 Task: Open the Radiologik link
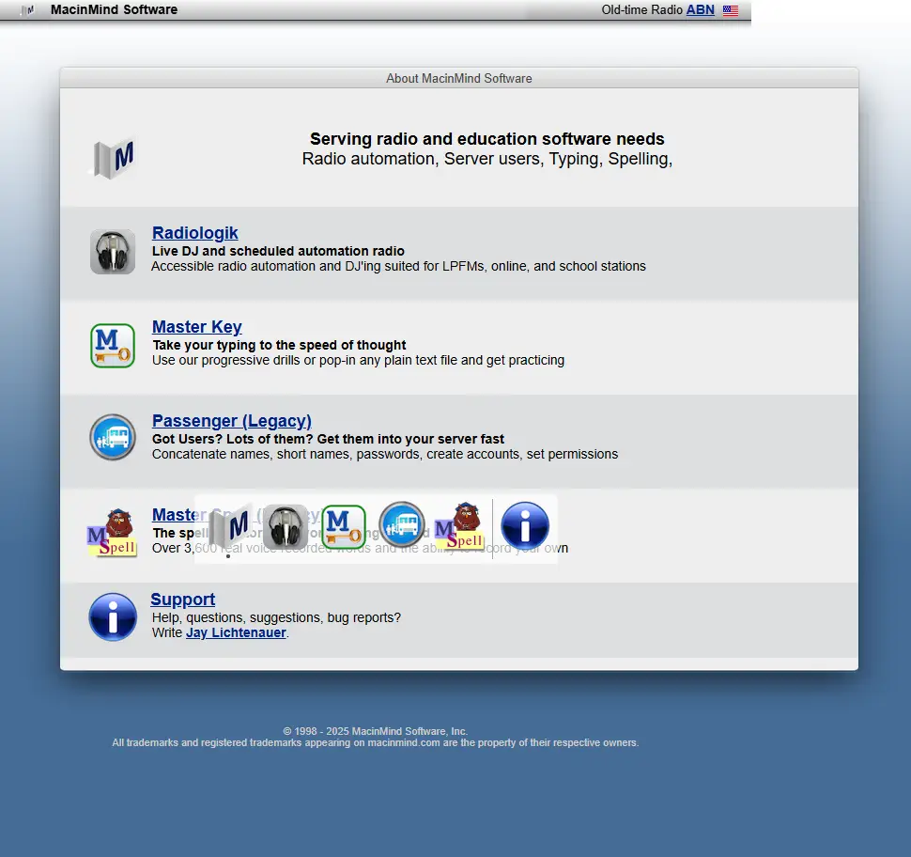point(194,232)
